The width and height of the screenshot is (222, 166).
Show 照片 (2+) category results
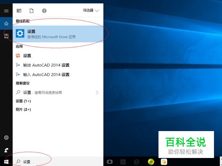pos(23,110)
